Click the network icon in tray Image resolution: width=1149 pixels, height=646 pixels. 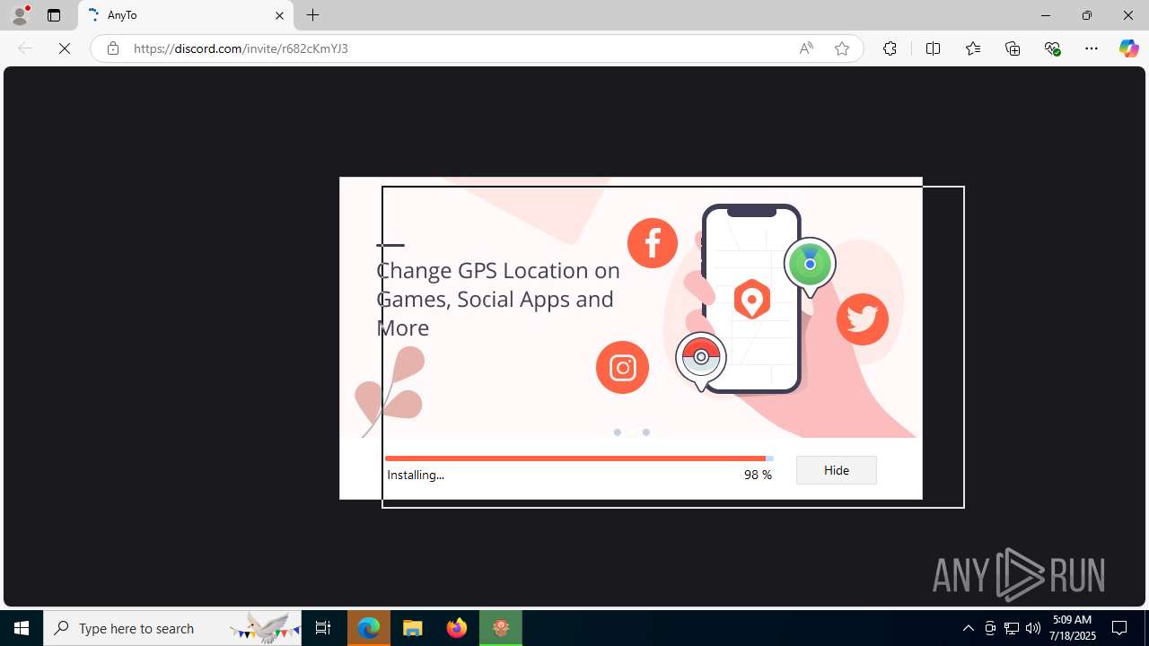coord(1012,628)
